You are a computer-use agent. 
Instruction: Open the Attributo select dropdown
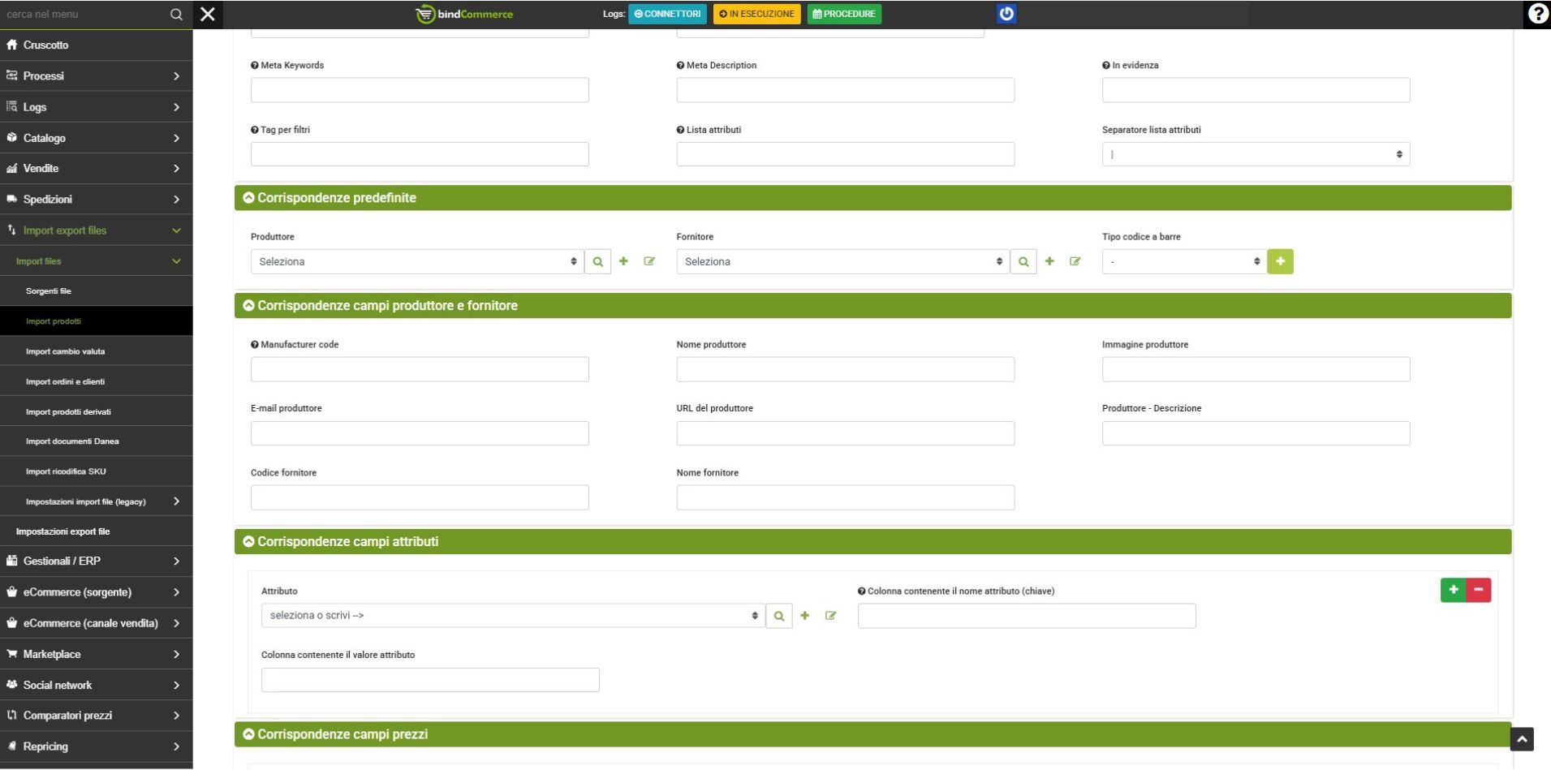point(513,616)
